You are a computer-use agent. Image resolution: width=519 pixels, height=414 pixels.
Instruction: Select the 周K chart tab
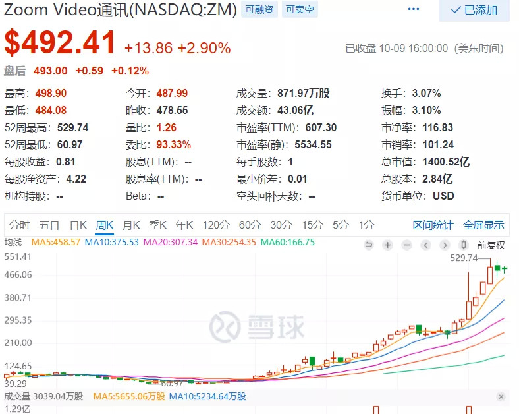tap(104, 225)
